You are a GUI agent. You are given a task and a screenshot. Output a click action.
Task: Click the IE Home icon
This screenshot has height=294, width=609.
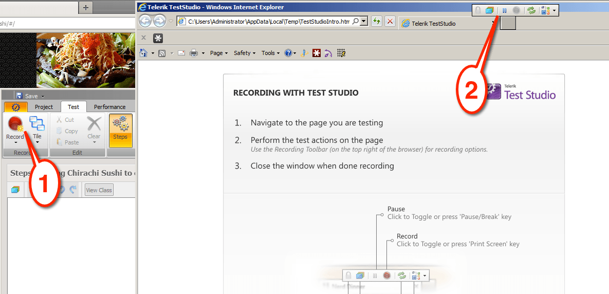coord(143,53)
